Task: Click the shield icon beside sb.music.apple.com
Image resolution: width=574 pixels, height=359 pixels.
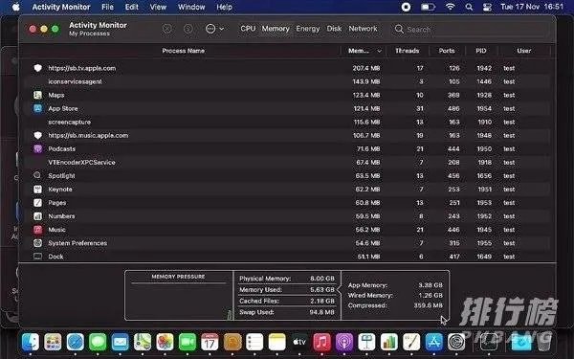Action: coord(37,135)
